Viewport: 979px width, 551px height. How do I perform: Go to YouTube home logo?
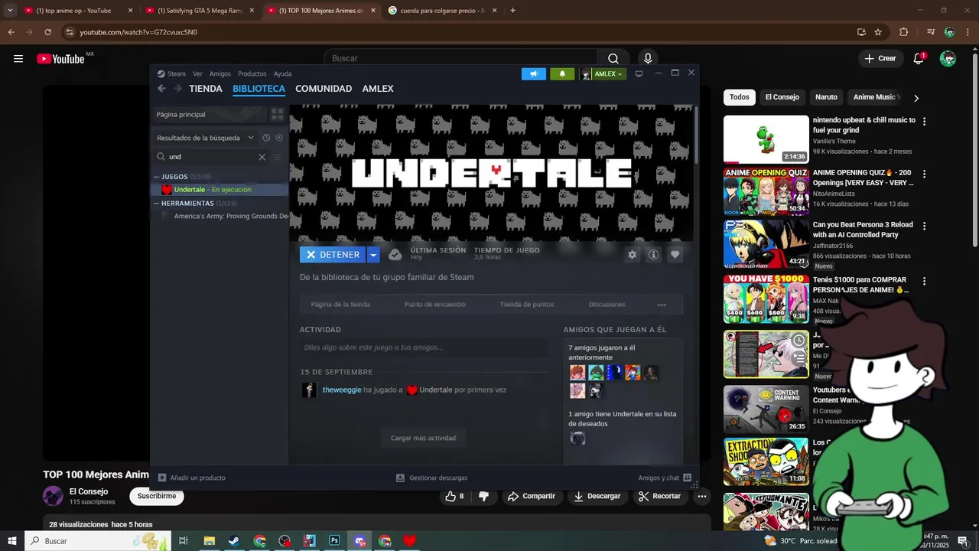coord(60,59)
